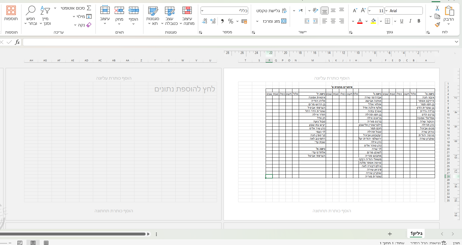The height and width of the screenshot is (245, 462).
Task: Toggle Bold formatting
Action: [419, 21]
